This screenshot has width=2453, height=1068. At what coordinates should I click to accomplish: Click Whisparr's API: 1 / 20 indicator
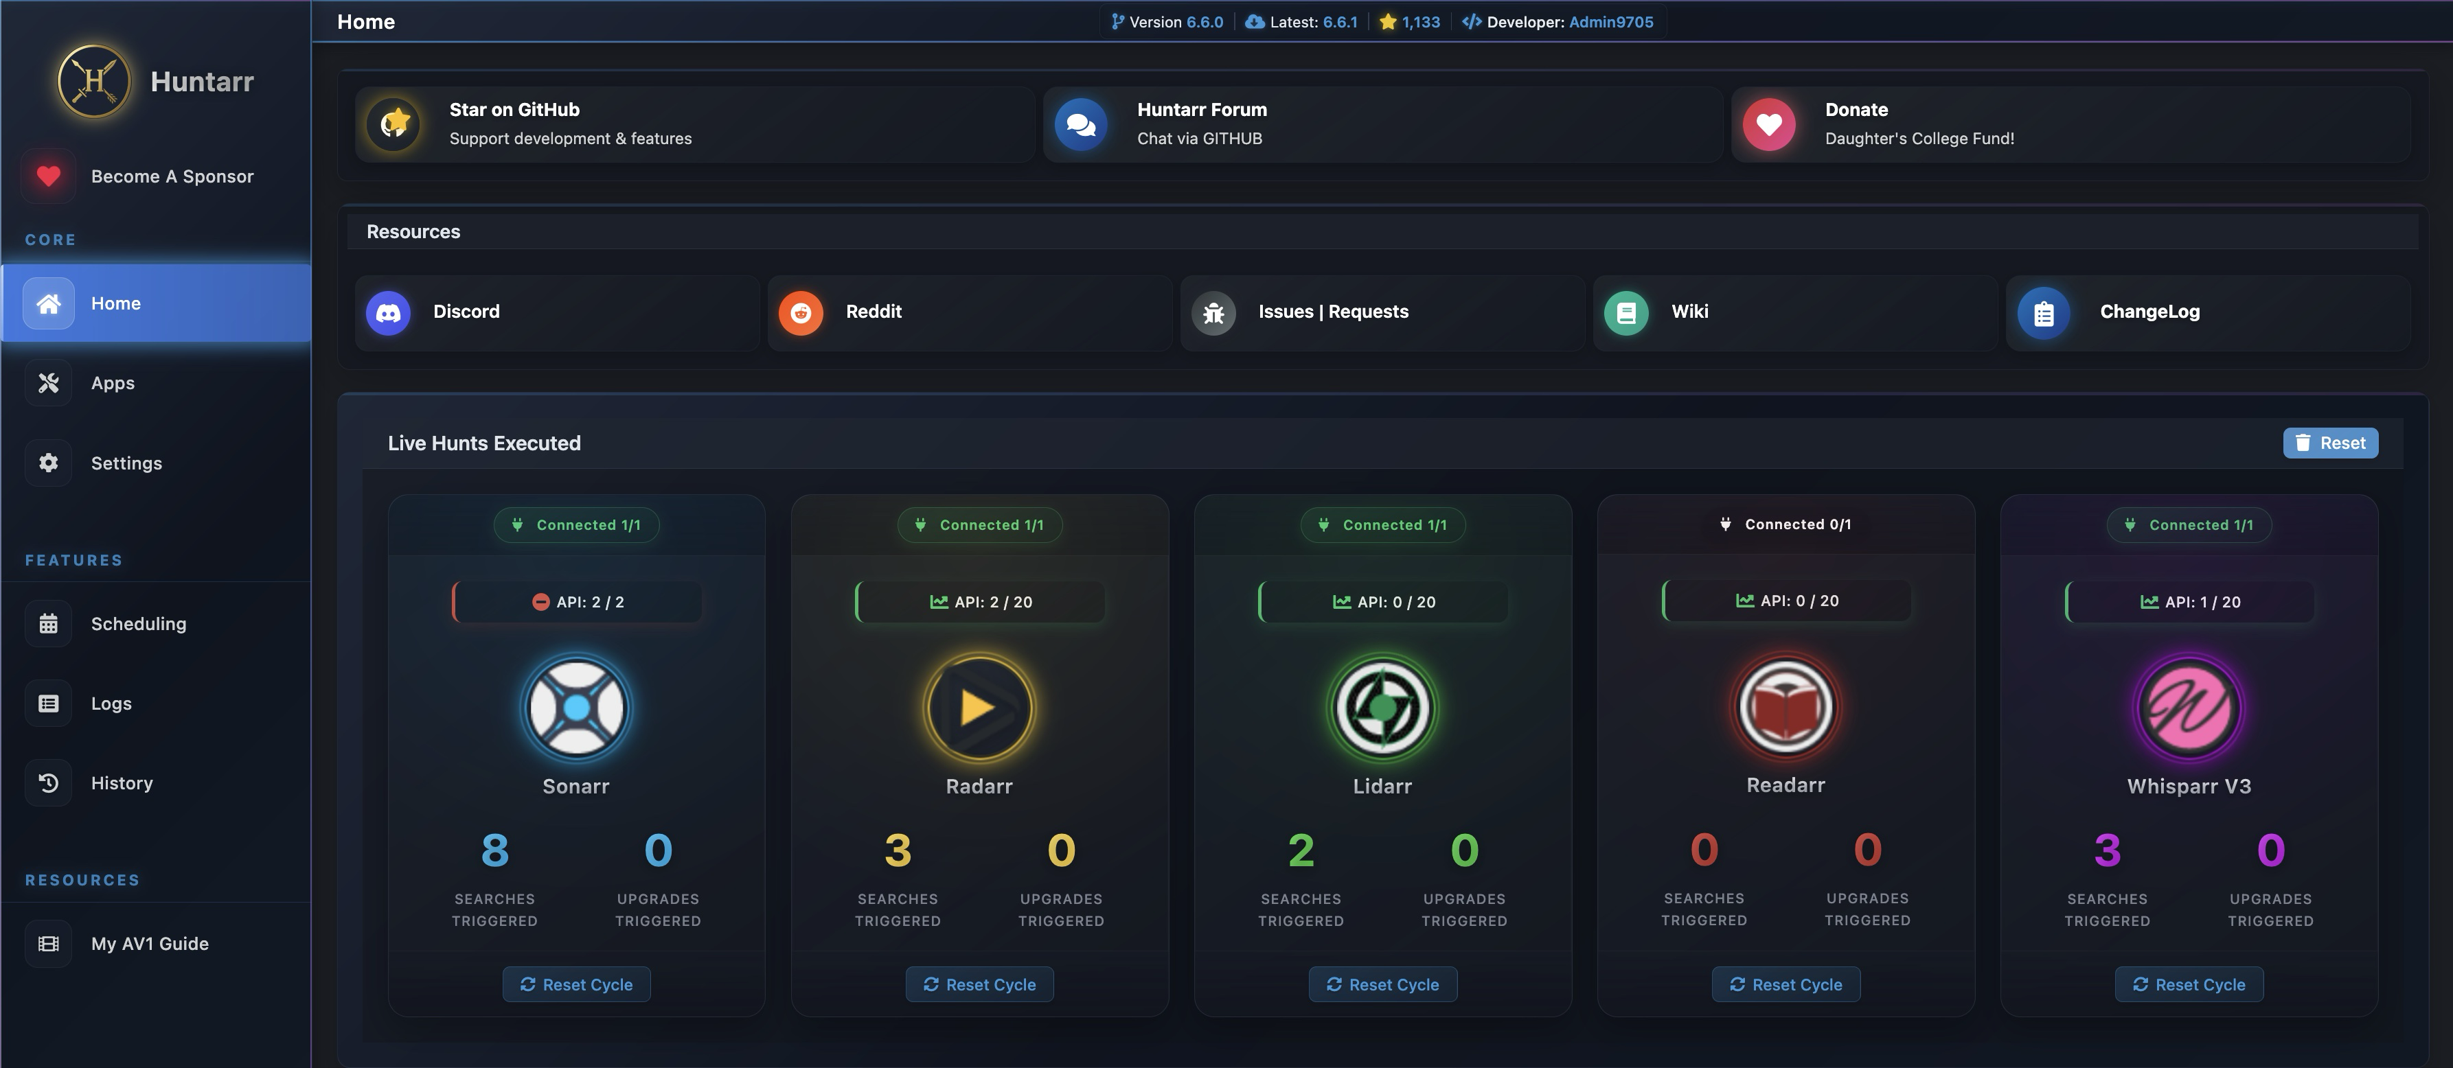coord(2189,601)
